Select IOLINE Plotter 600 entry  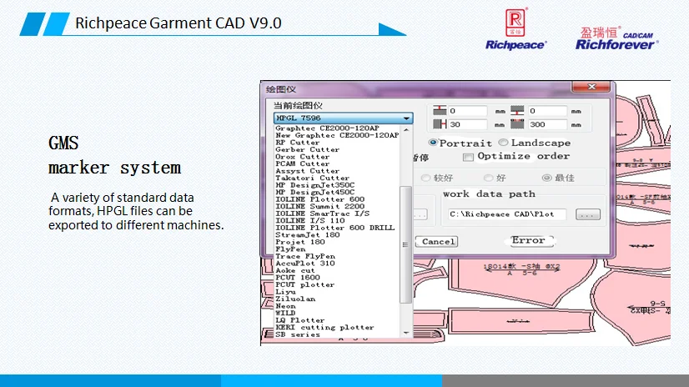(x=320, y=199)
